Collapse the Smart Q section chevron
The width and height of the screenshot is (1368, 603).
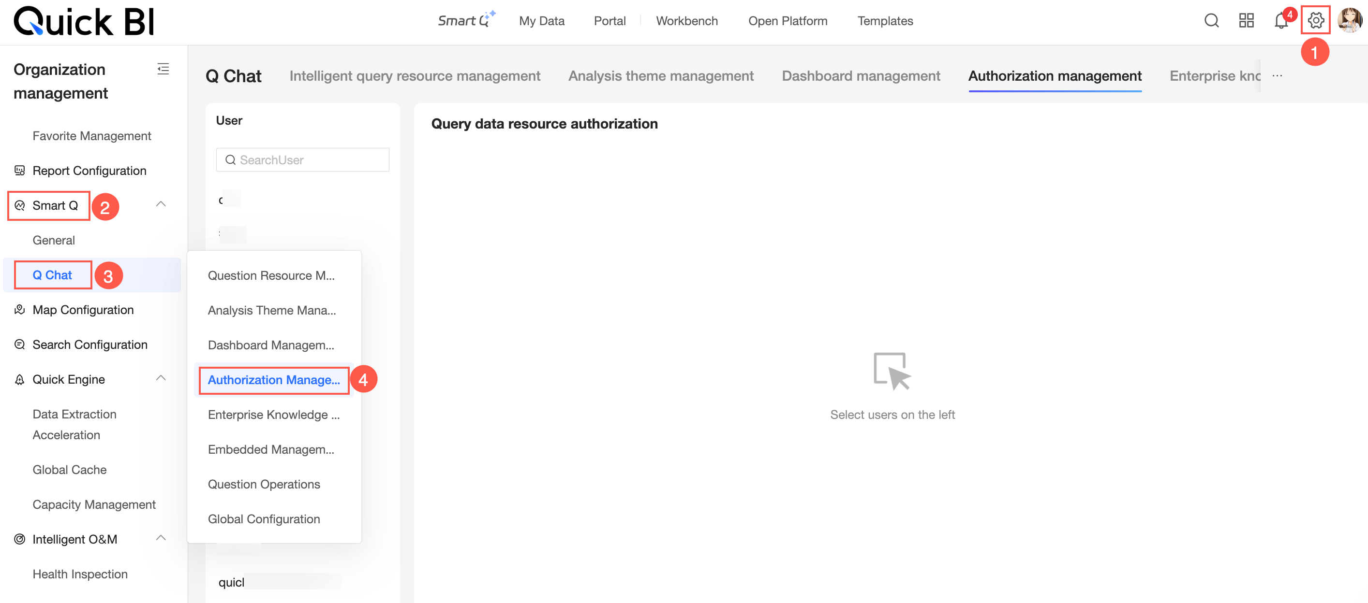coord(161,205)
